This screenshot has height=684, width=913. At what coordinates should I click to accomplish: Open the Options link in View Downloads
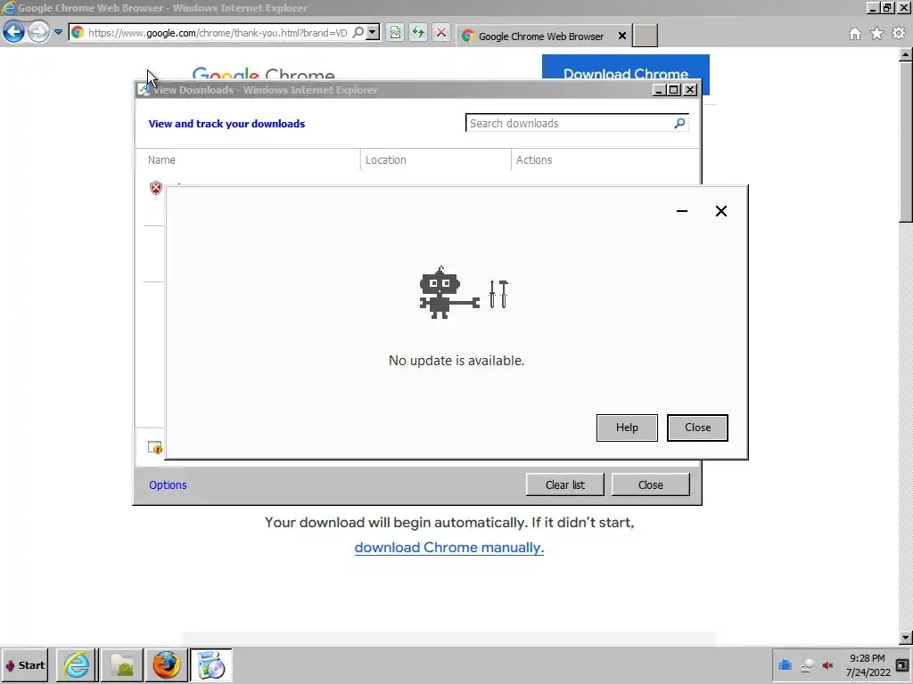click(x=168, y=485)
